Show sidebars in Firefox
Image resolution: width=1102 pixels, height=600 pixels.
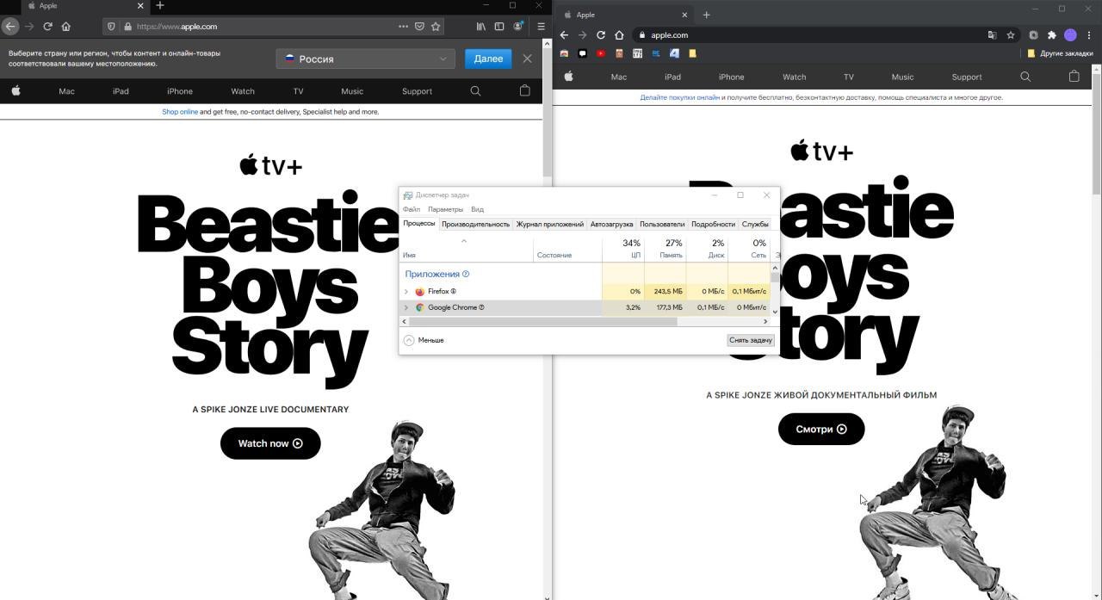[499, 27]
